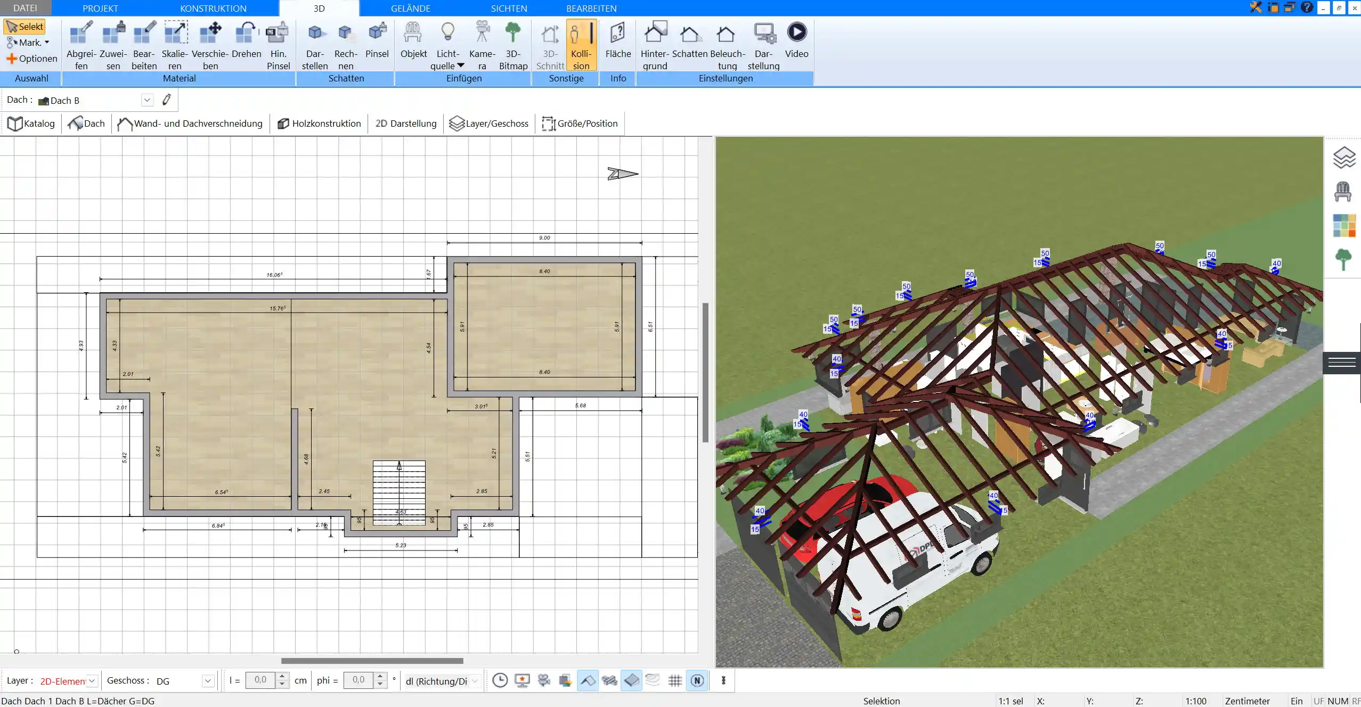
Task: Click the Hin. Pinsel tool
Action: pos(278,45)
